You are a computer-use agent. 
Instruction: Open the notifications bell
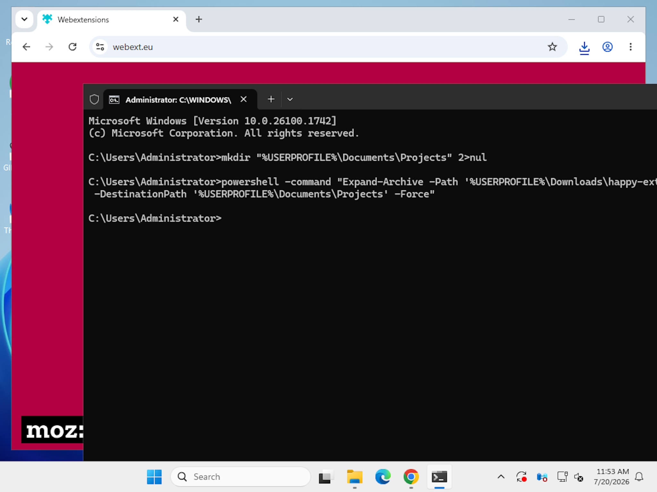coord(639,477)
